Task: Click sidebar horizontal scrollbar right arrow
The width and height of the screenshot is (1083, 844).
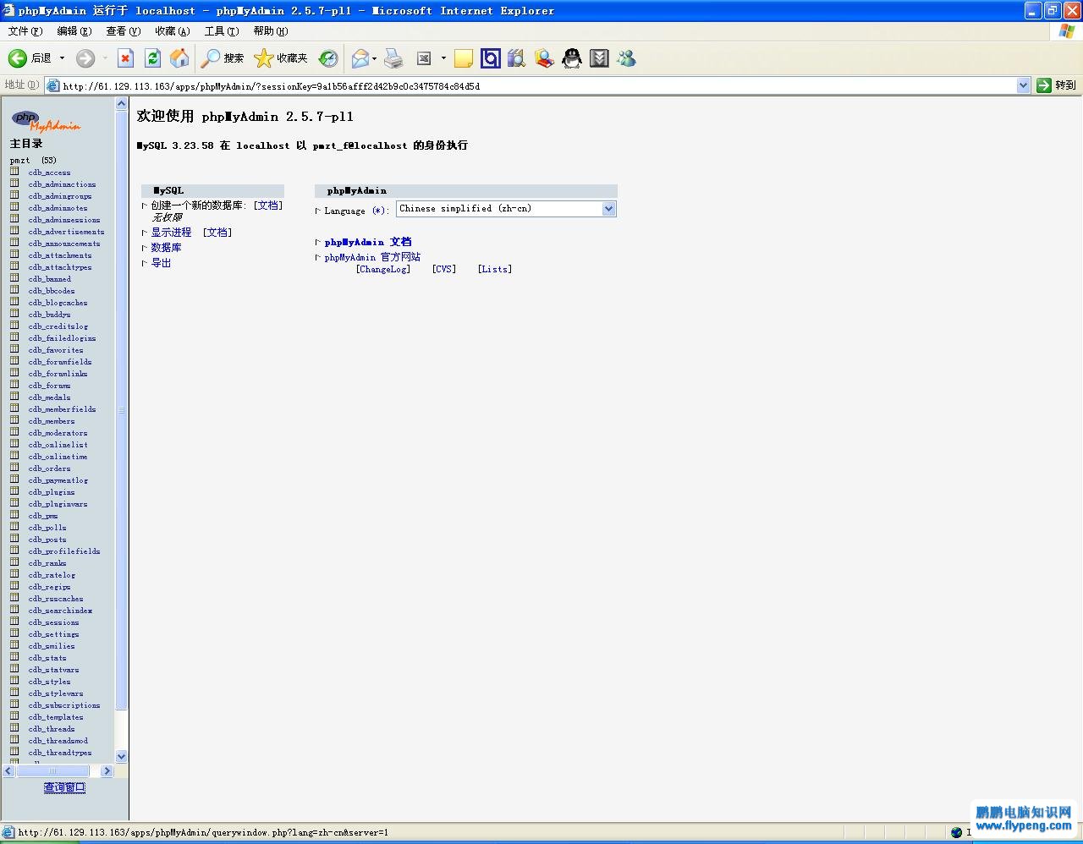Action: click(107, 771)
